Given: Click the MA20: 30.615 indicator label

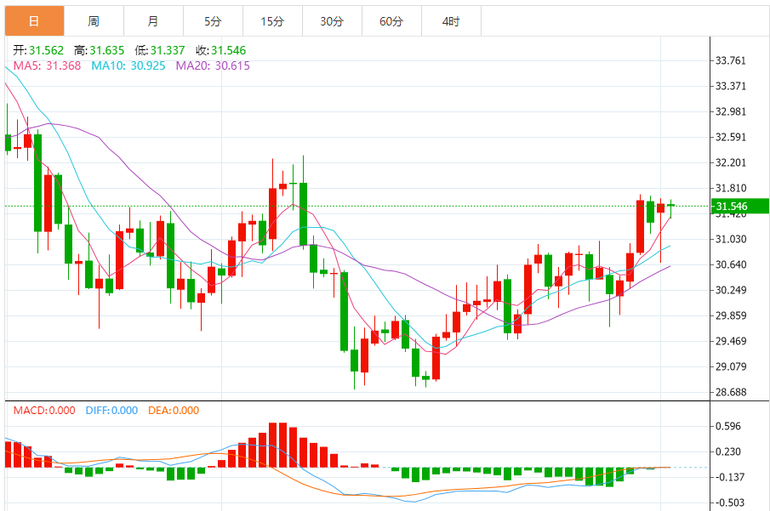Looking at the screenshot, I should (x=213, y=65).
